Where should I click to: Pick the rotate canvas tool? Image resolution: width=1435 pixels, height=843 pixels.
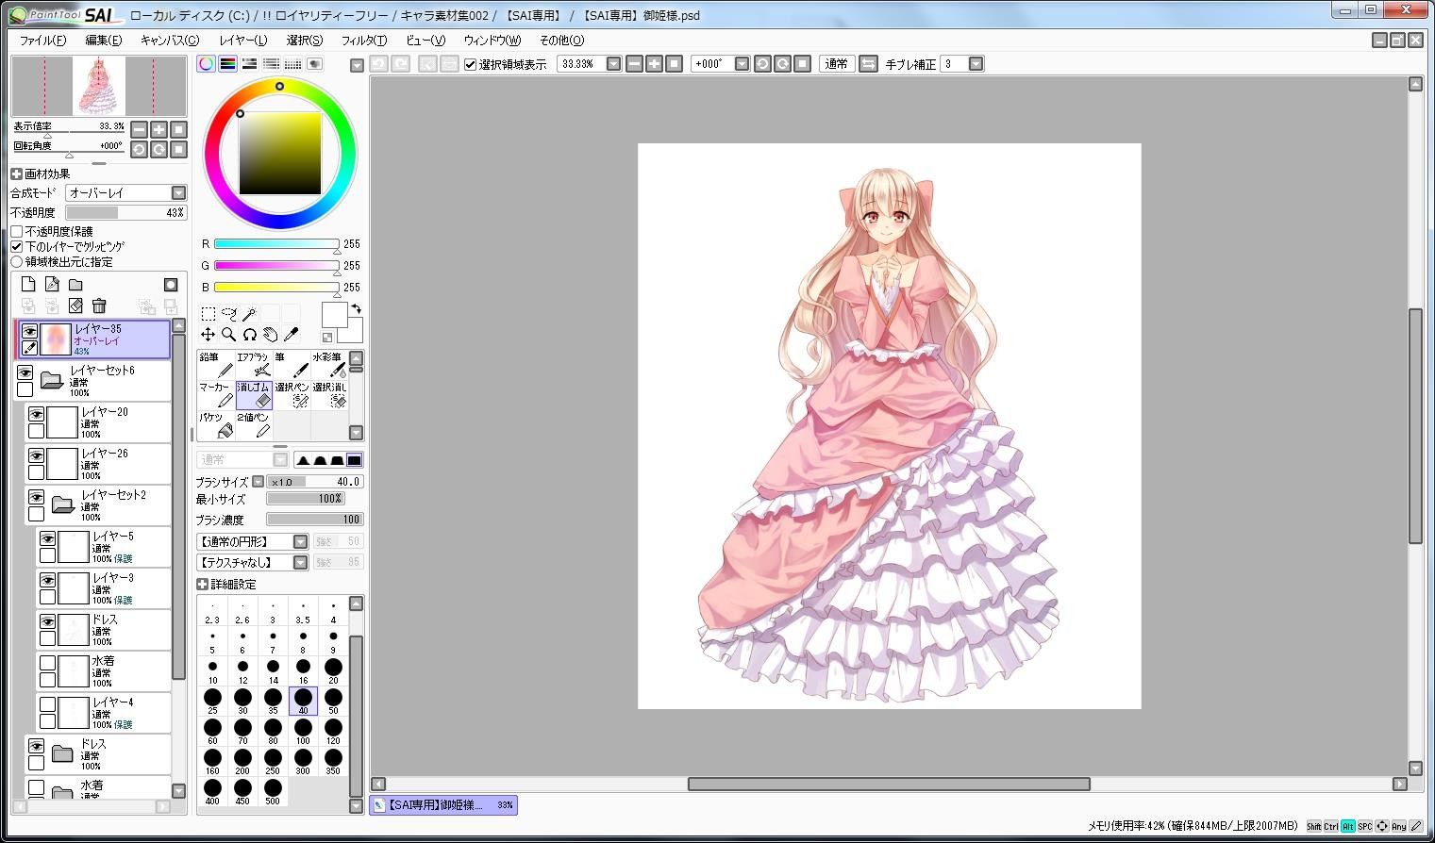click(249, 334)
